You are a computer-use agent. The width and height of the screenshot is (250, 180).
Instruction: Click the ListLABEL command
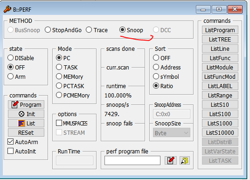click(220, 86)
